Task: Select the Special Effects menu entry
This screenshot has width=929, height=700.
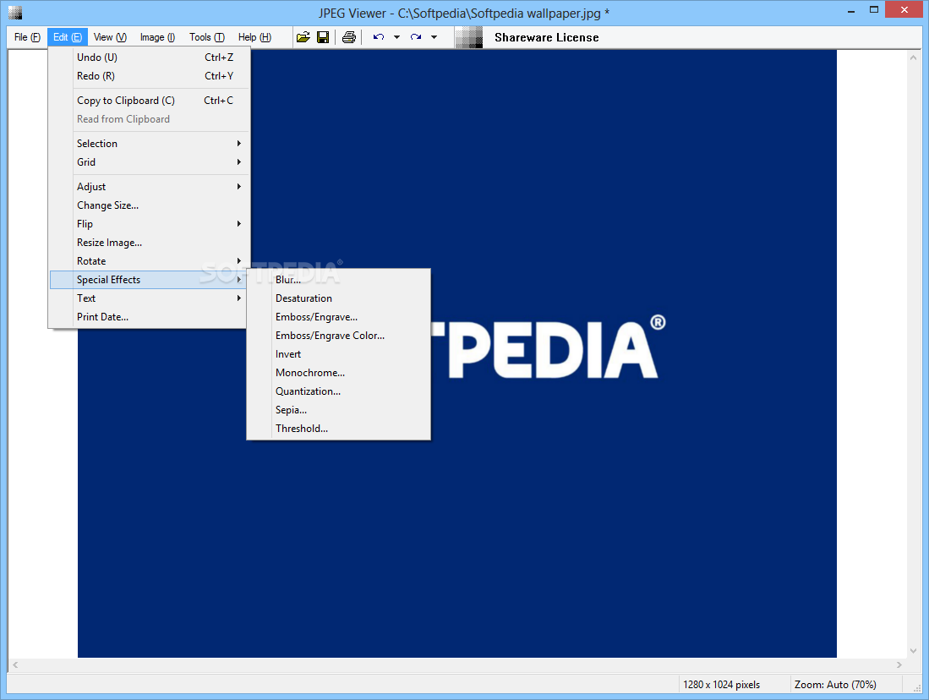Action: pos(150,280)
